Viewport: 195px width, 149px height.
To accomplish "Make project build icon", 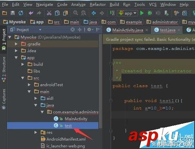I will (112, 13).
